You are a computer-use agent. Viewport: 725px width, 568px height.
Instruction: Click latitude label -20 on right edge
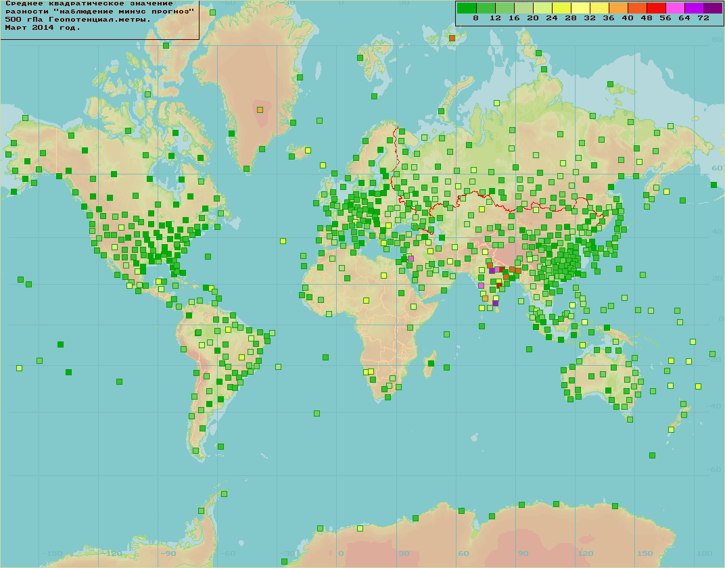[715, 360]
